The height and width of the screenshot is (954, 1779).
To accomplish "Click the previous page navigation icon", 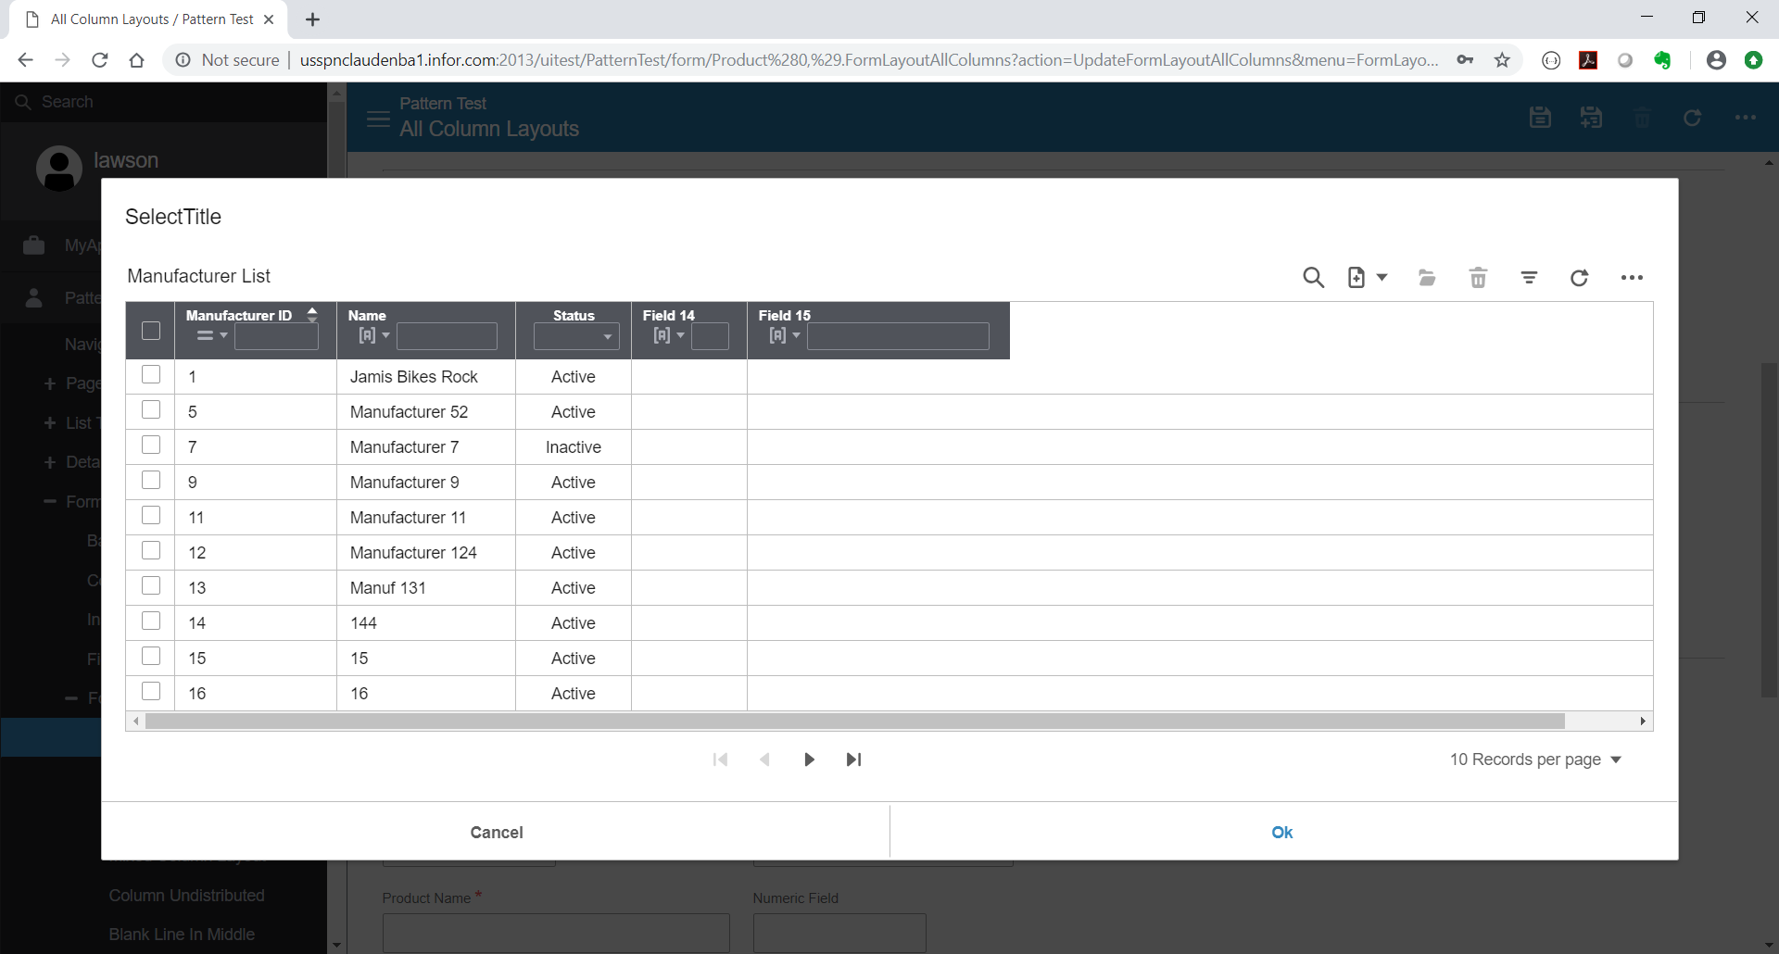I will point(764,759).
